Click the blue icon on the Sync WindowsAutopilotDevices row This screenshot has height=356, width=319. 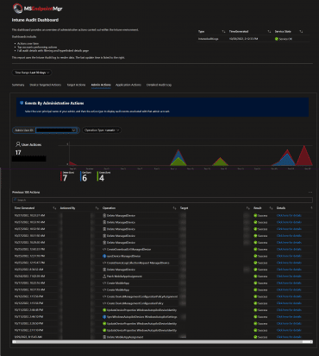[104, 317]
